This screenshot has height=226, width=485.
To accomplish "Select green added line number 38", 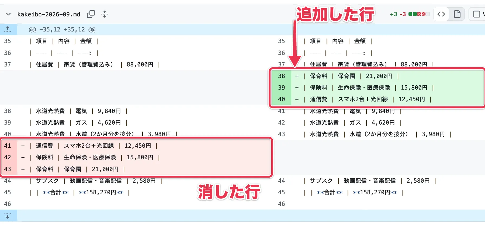I will pyautogui.click(x=281, y=76).
